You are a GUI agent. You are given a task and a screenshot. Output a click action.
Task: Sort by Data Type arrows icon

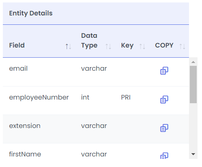point(108,46)
